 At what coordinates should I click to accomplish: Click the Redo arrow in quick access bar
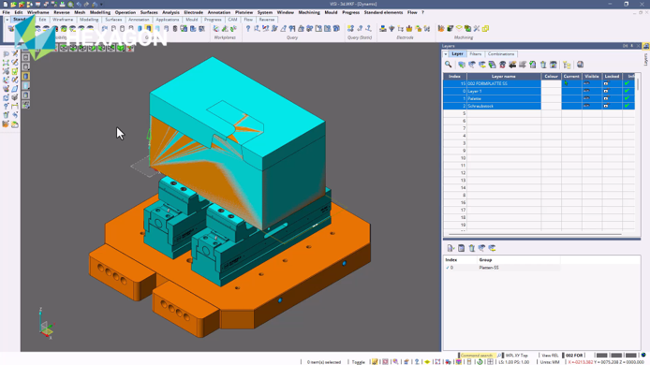point(87,4)
